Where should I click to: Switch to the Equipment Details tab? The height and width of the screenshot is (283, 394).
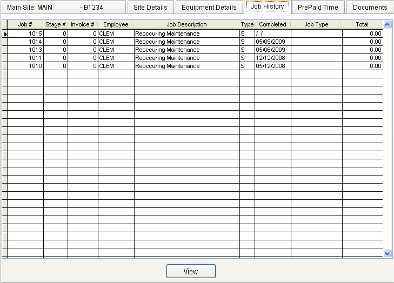pyautogui.click(x=209, y=7)
